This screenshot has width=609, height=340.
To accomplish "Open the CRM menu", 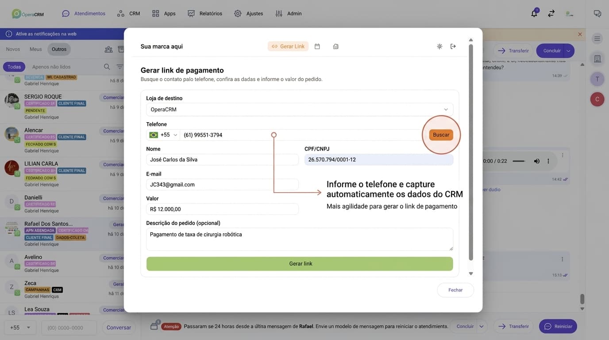I will coord(128,14).
